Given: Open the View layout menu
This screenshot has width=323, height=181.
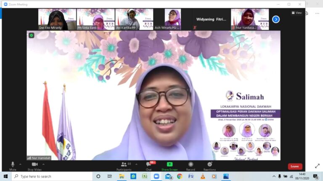Looking at the screenshot, I should coord(297,13).
